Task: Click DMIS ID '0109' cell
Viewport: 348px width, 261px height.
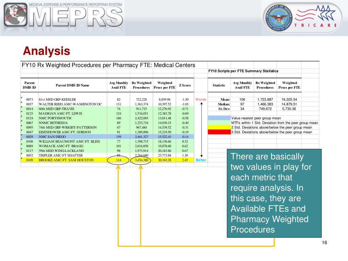Action: pyautogui.click(x=30, y=160)
